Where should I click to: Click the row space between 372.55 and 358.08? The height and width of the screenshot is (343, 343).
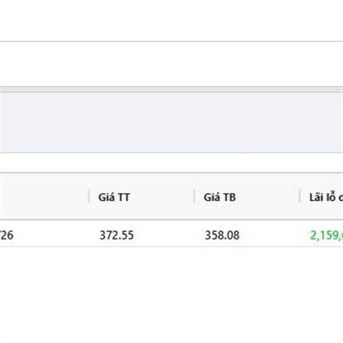coord(169,236)
